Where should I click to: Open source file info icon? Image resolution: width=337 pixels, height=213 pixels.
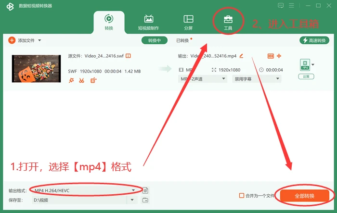tap(128, 56)
